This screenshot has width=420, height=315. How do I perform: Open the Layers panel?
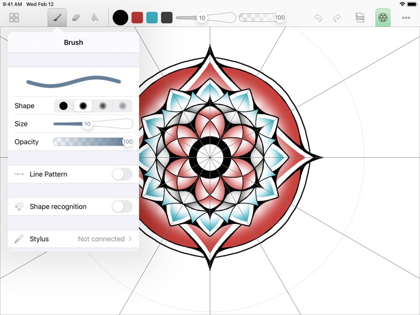click(360, 18)
